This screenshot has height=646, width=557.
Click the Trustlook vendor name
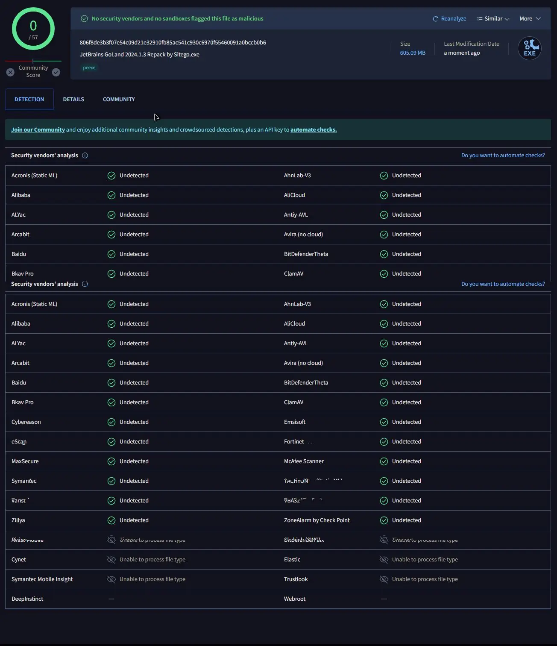(x=296, y=579)
